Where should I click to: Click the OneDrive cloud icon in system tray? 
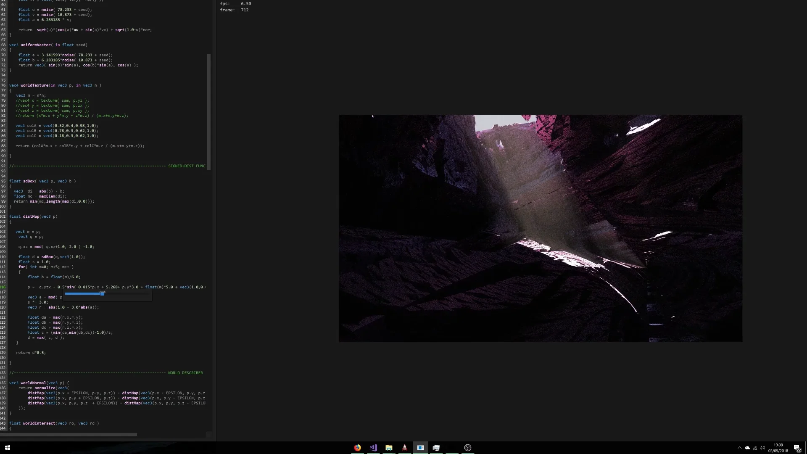[x=748, y=448]
